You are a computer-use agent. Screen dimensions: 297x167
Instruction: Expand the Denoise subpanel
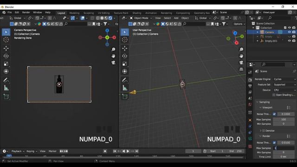[x=261, y=131]
